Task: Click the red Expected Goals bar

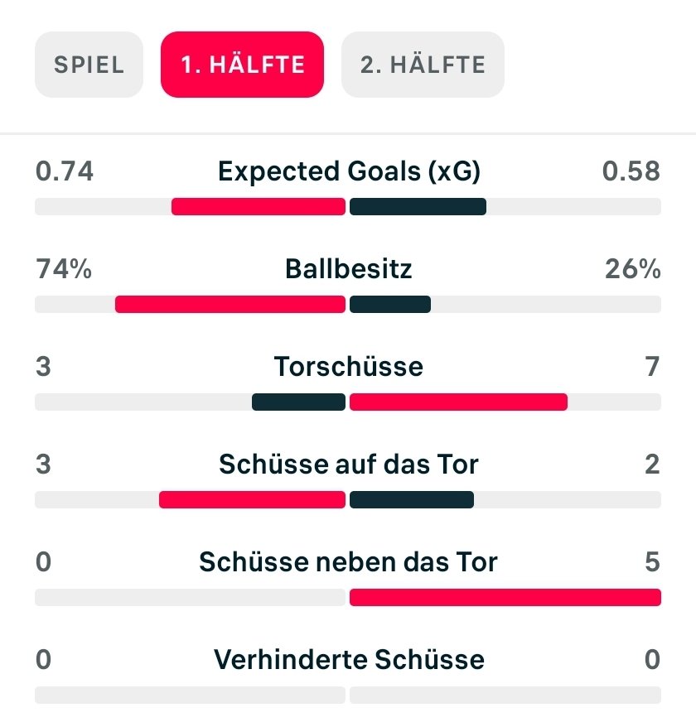Action: pyautogui.click(x=259, y=206)
